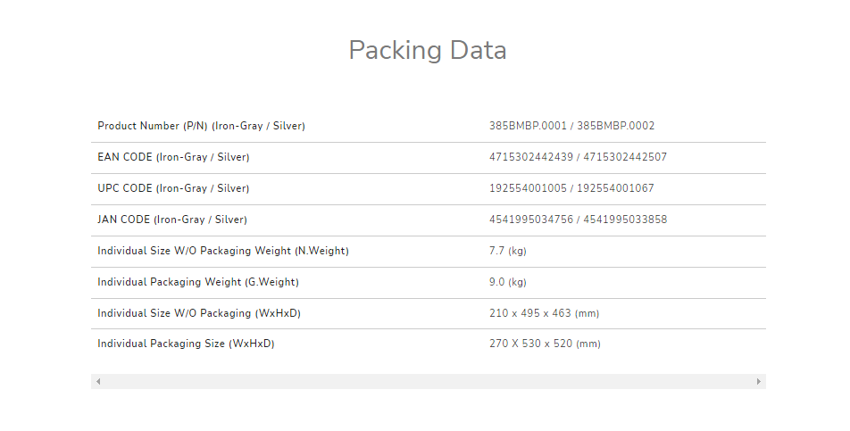Click the scrollbar left arrow
Viewport: 850px width, 431px height.
click(98, 381)
